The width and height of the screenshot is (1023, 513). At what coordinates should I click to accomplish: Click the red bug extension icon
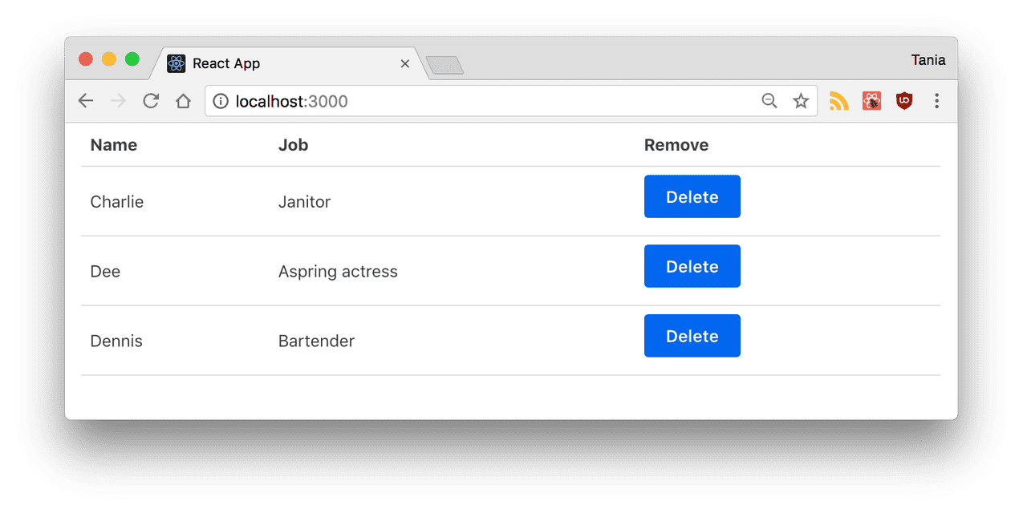871,101
